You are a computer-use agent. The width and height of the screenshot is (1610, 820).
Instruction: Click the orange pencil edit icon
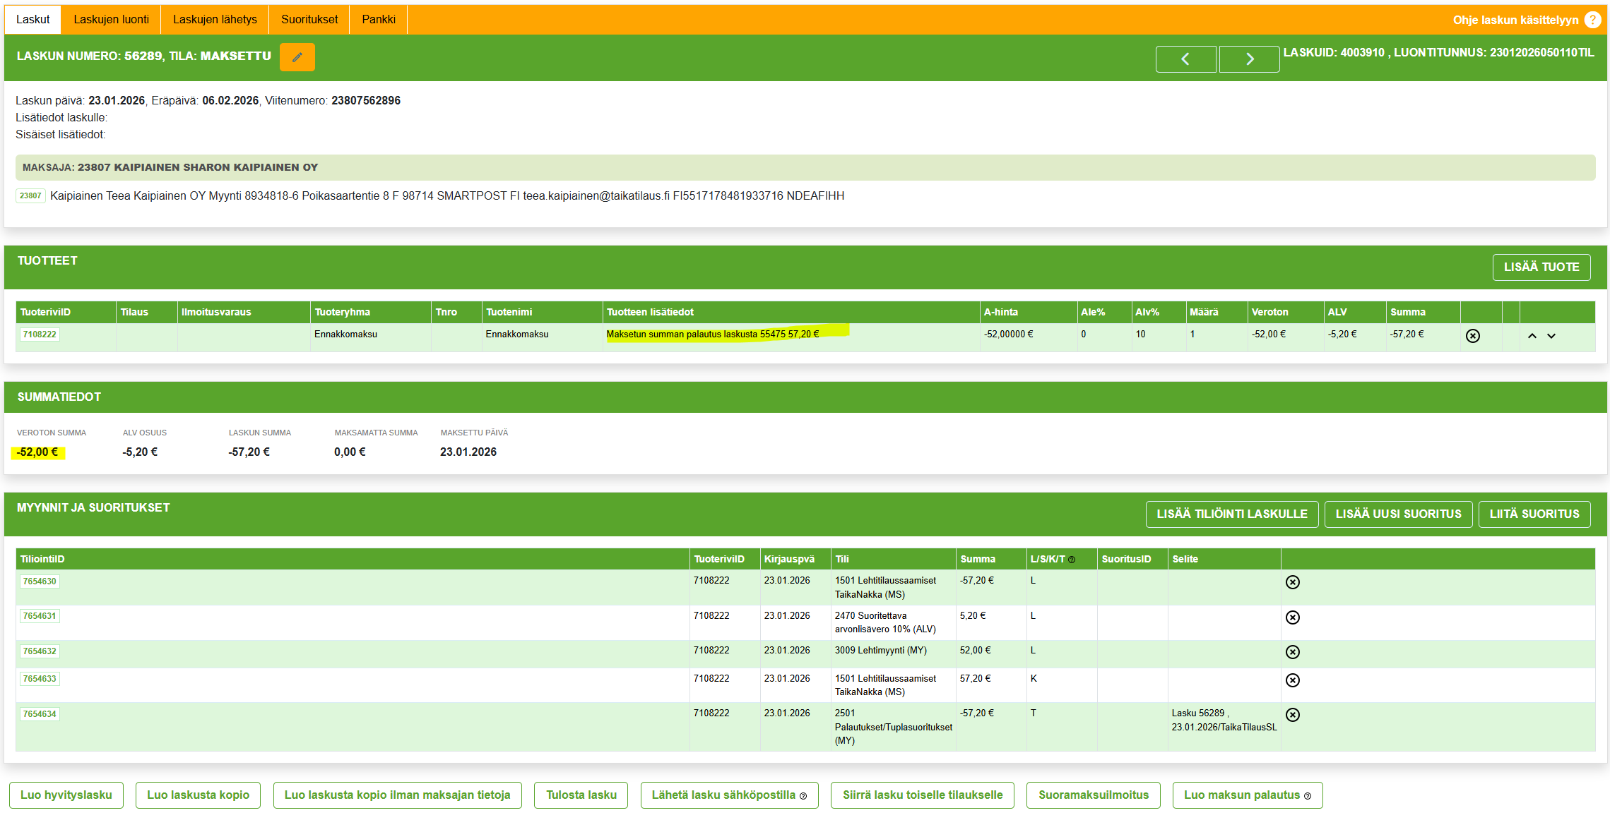point(297,57)
